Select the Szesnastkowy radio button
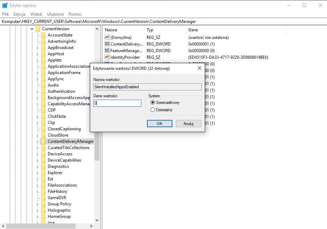327x229 pixels. coord(153,103)
